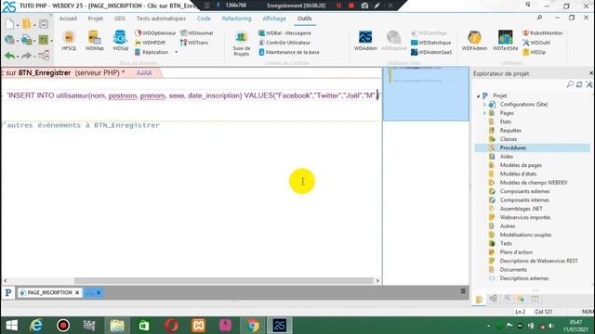Toggle the AJAX option in code header
Screen dimensions: 595x334
(x=144, y=72)
